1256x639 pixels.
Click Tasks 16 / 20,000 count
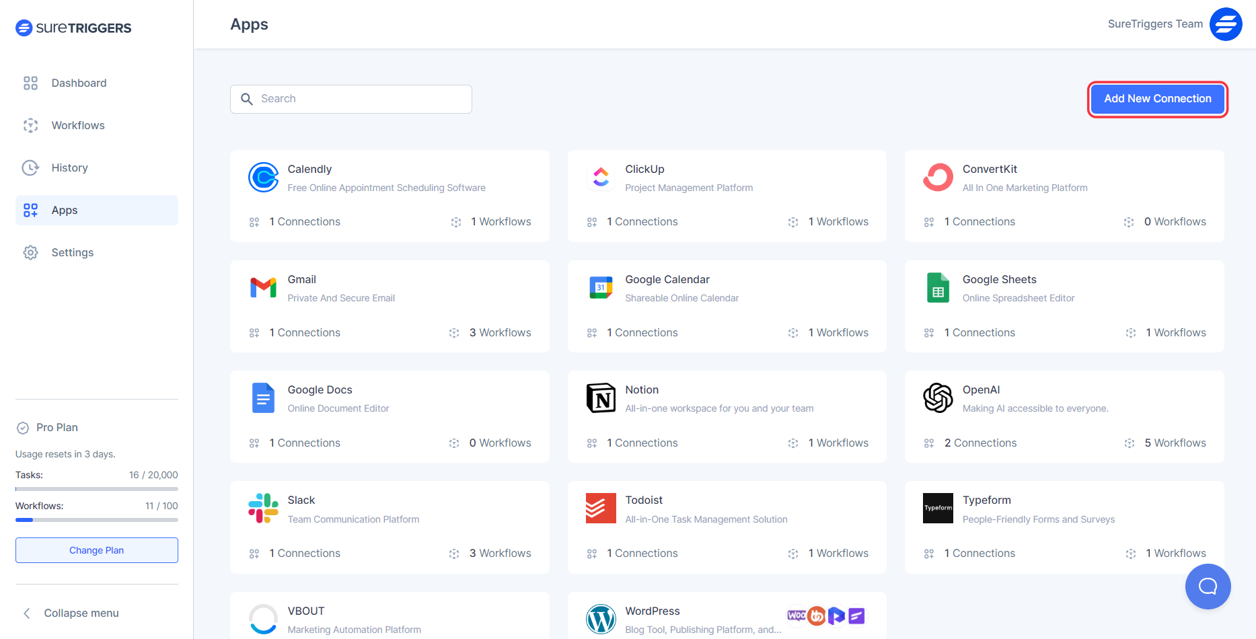153,475
